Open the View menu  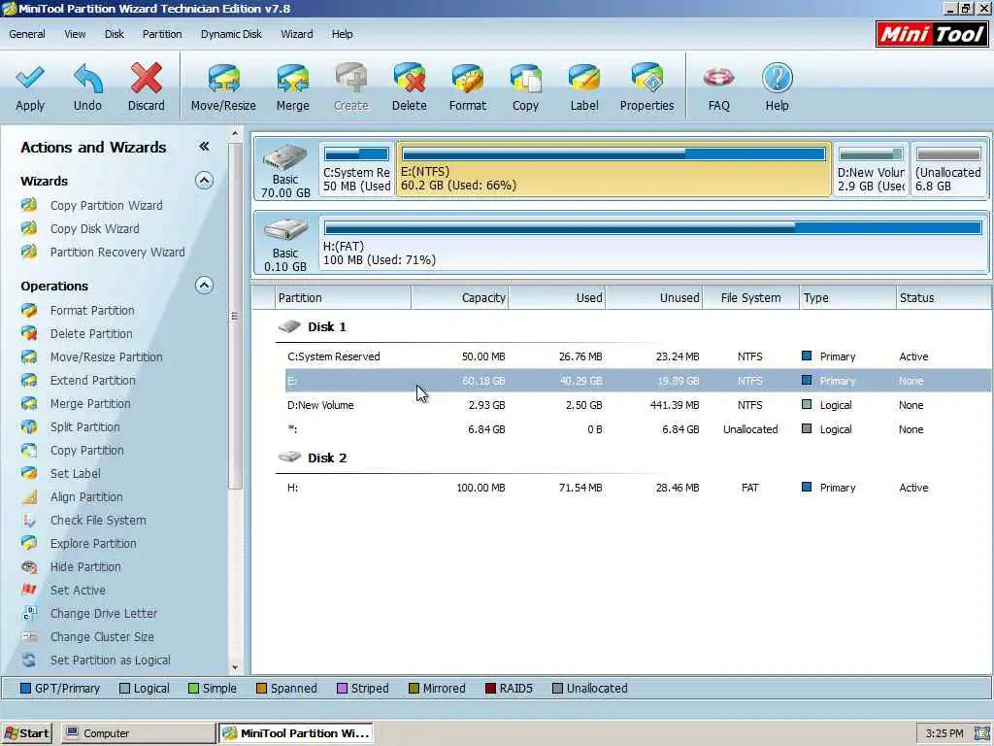(x=75, y=34)
